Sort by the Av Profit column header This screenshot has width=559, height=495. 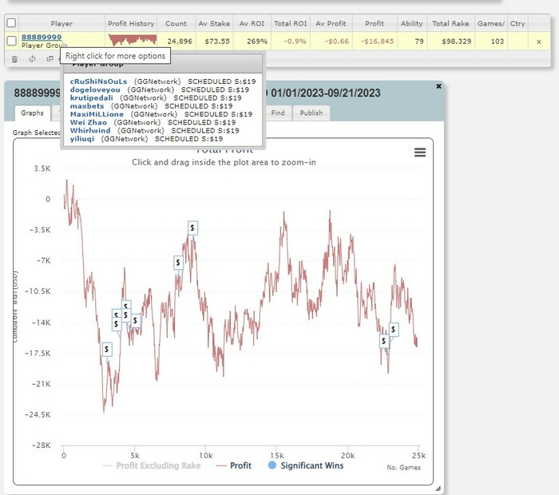click(x=331, y=23)
